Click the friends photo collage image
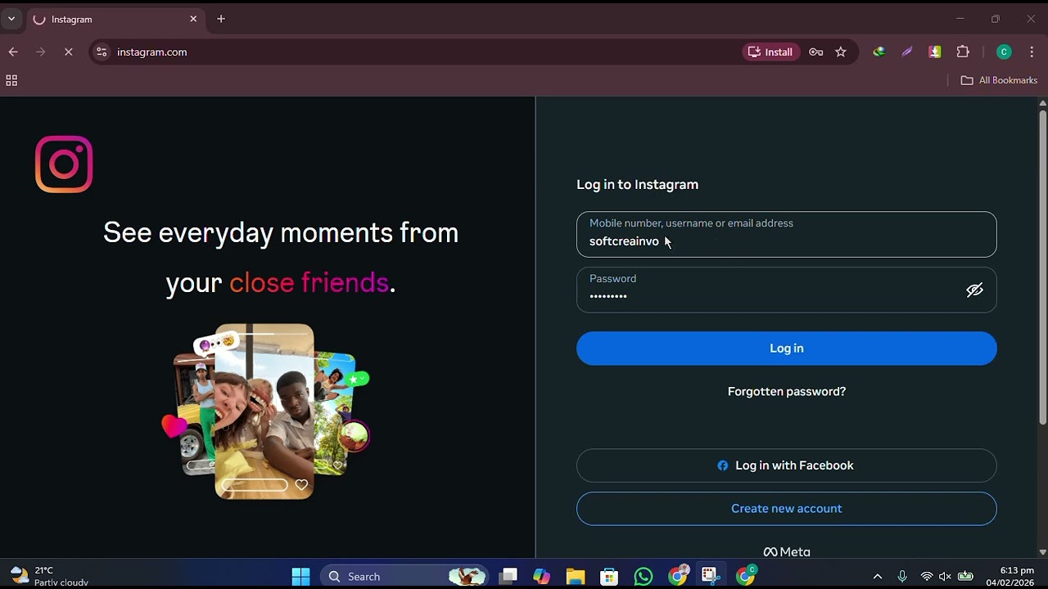The image size is (1048, 589). 265,411
